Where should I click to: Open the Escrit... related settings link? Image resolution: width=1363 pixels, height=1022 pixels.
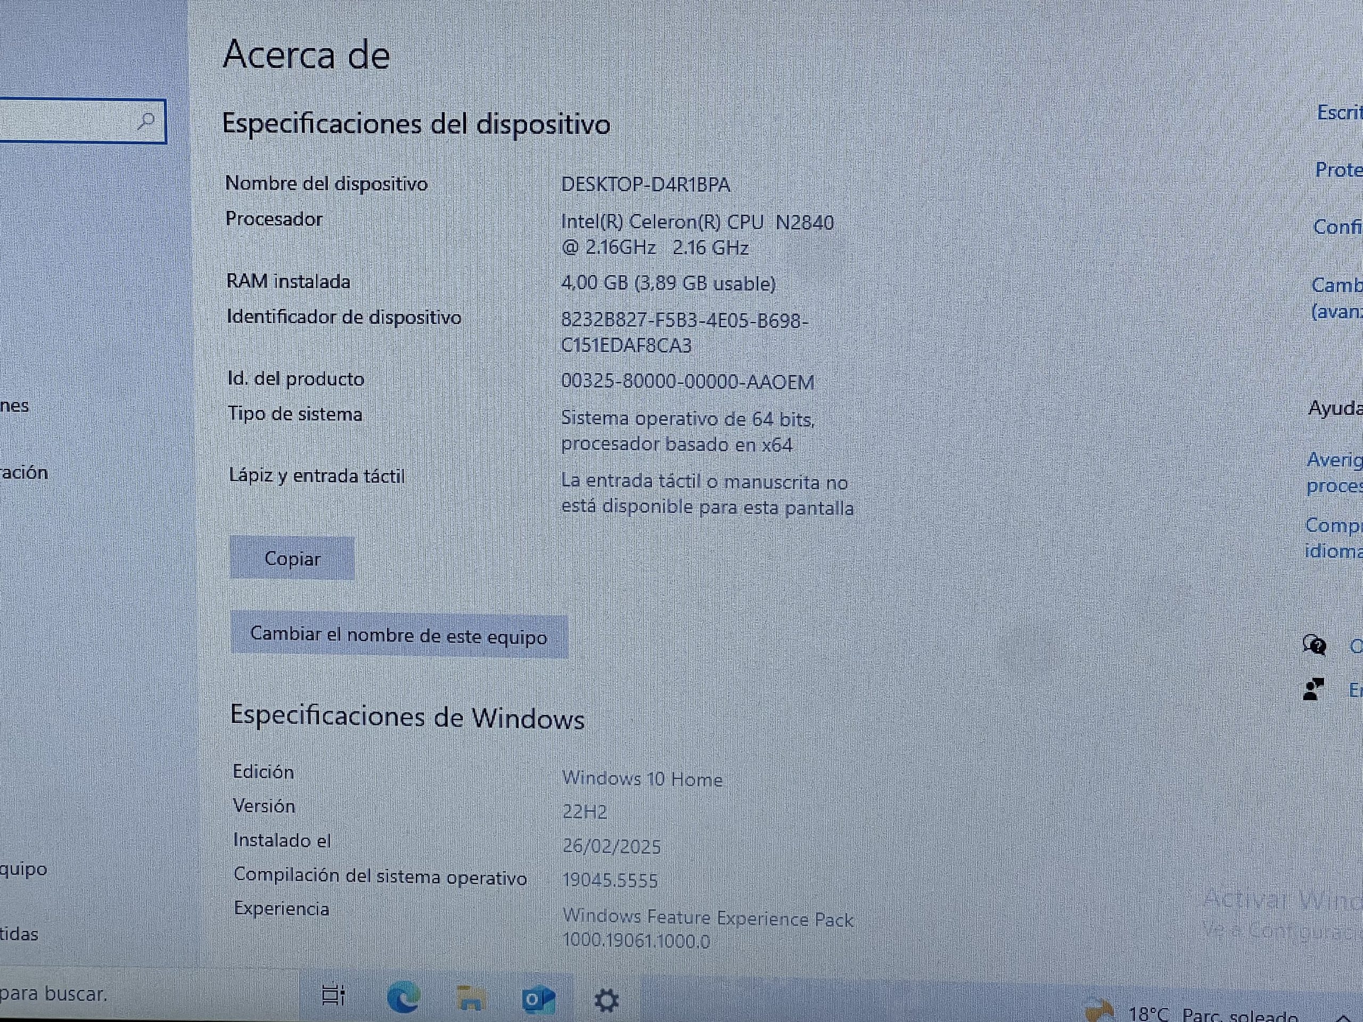(1339, 113)
